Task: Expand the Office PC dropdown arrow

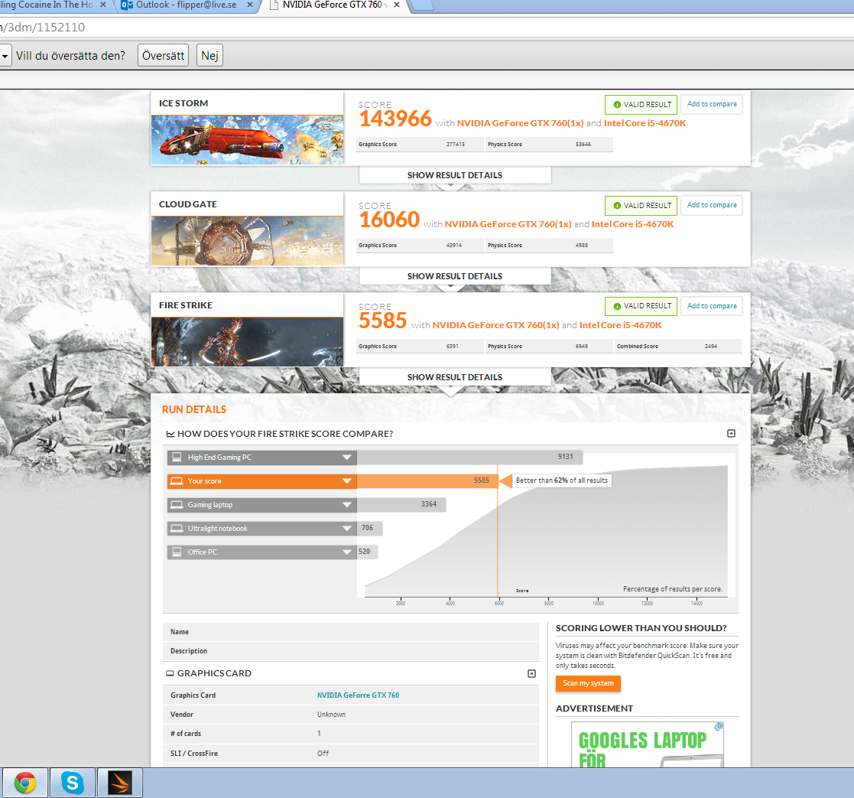Action: tap(346, 552)
